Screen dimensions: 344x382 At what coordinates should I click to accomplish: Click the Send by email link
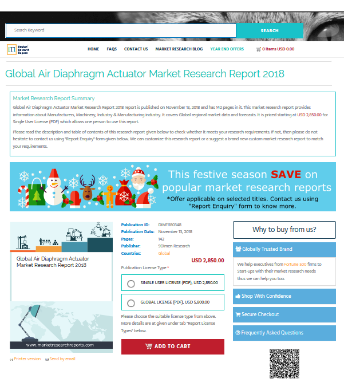pos(62,359)
